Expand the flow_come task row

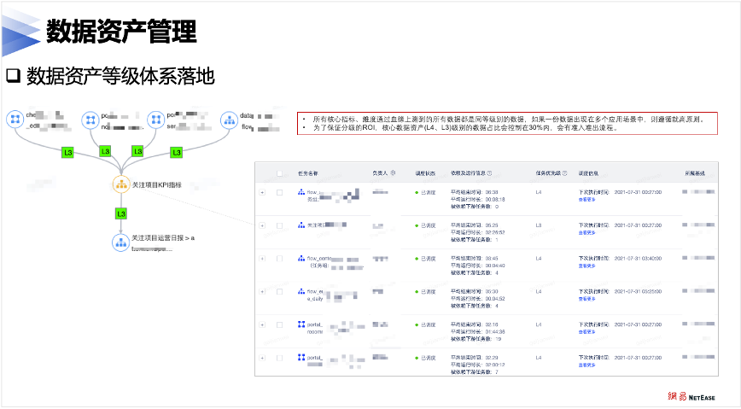click(x=262, y=259)
